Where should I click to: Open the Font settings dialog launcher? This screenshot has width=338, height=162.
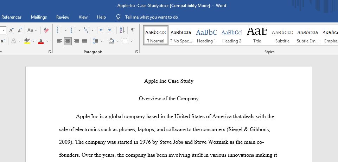(50, 52)
